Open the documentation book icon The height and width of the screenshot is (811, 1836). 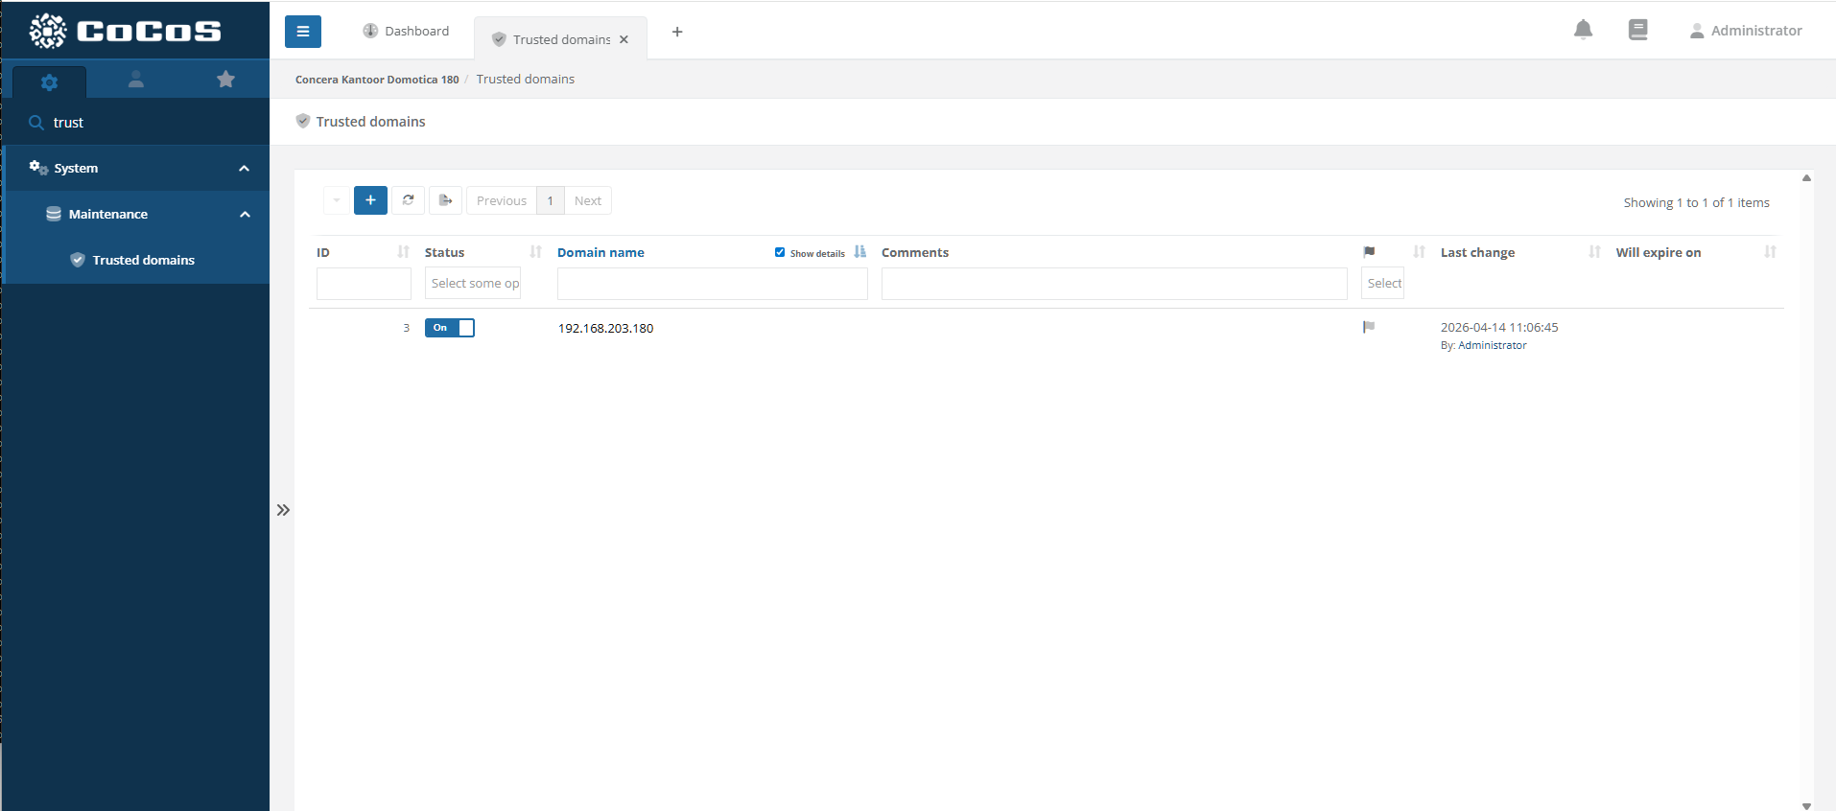[x=1637, y=31]
